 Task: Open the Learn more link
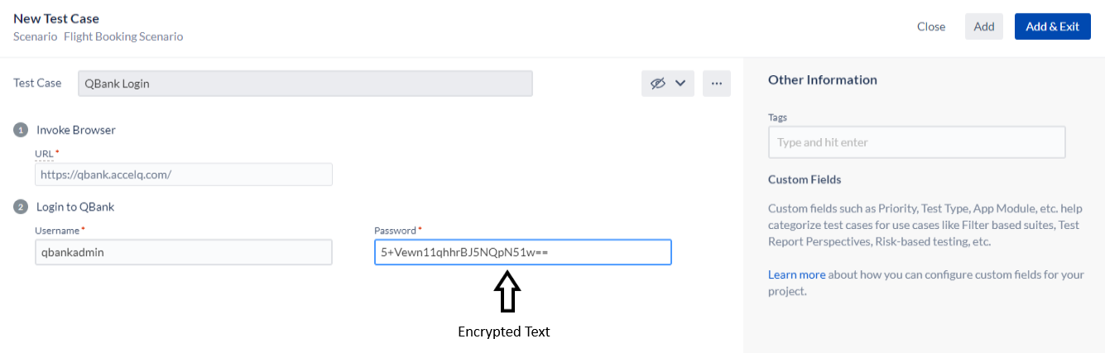tap(796, 274)
